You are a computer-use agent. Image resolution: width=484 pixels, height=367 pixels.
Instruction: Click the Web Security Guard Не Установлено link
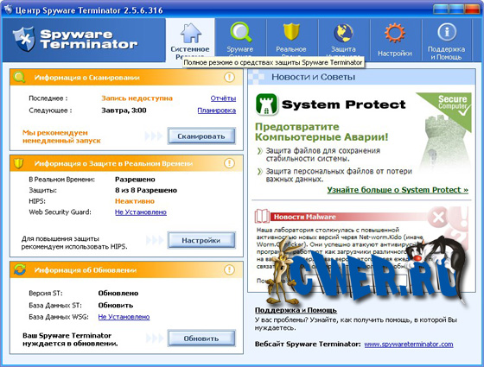(x=141, y=212)
